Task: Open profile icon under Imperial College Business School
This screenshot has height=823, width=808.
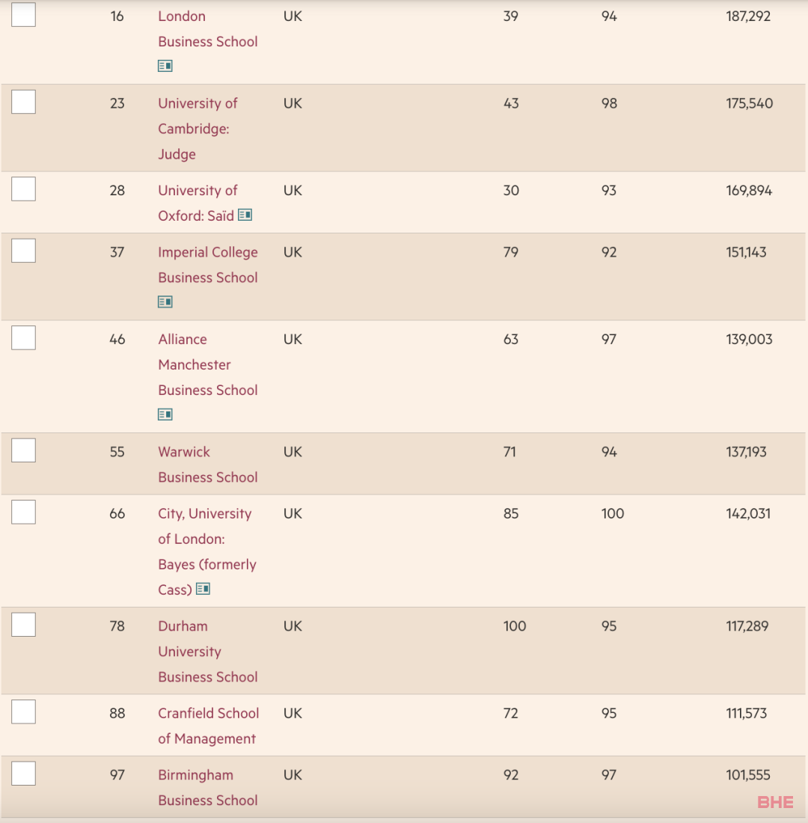Action: click(x=165, y=302)
